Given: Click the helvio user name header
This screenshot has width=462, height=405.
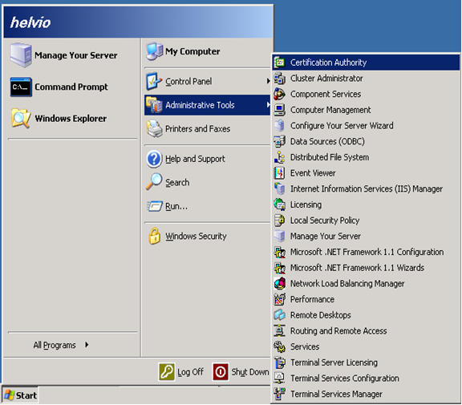Looking at the screenshot, I should [x=30, y=22].
